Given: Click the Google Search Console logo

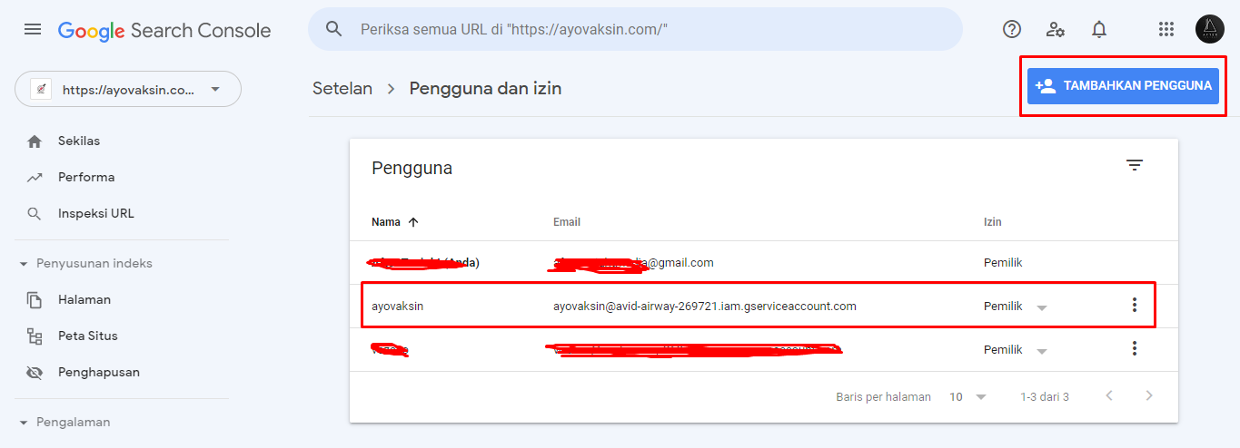Looking at the screenshot, I should coord(164,30).
